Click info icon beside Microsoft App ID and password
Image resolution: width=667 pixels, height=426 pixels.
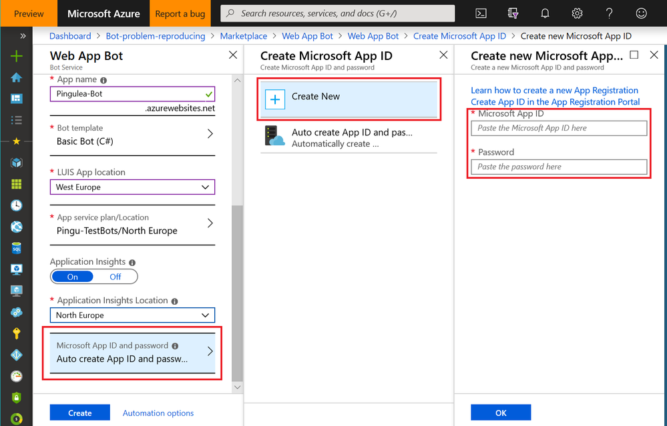(175, 346)
